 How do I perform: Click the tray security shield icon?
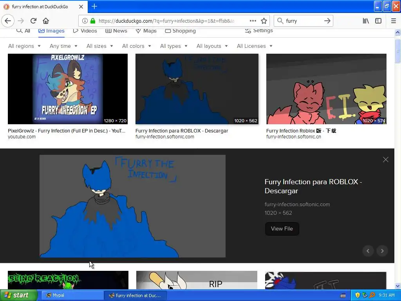pos(358,295)
